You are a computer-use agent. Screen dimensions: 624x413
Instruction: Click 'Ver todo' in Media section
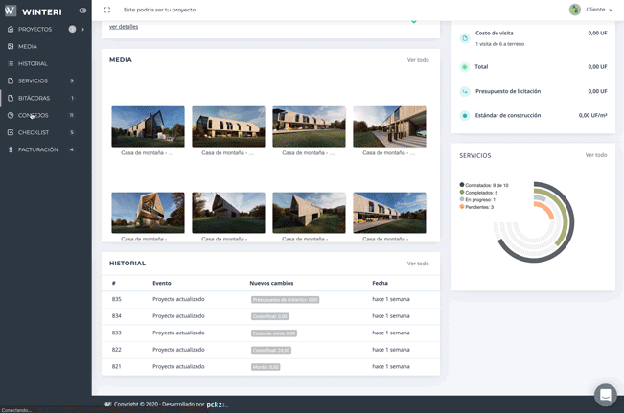click(x=418, y=60)
